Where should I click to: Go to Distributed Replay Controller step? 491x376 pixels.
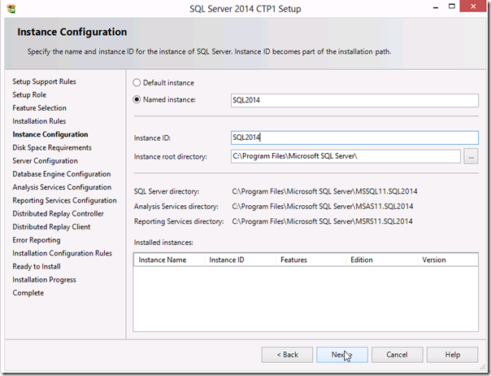(58, 213)
